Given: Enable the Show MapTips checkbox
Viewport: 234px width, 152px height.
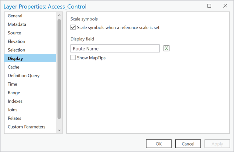Looking at the screenshot, I should 73,57.
